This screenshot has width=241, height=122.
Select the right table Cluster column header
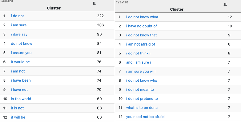177,9
